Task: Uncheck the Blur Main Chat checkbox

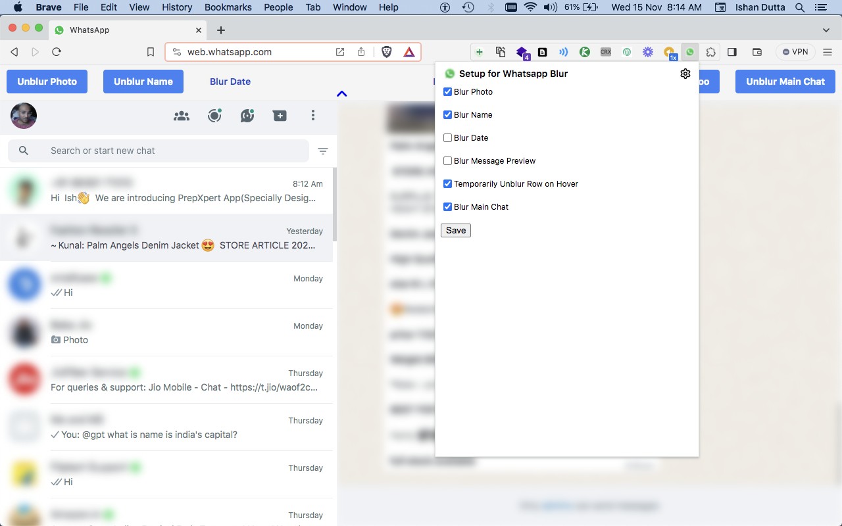Action: (448, 207)
